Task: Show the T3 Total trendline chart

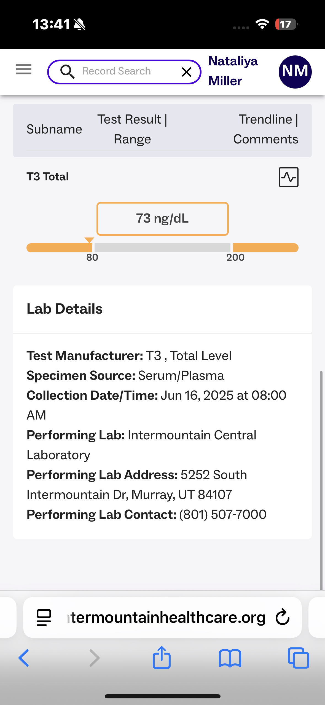Action: coord(288,177)
